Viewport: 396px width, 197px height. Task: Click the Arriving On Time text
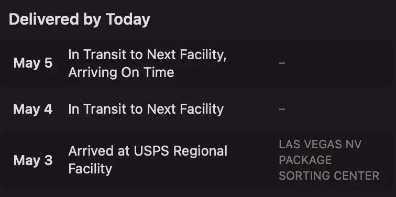tap(121, 72)
